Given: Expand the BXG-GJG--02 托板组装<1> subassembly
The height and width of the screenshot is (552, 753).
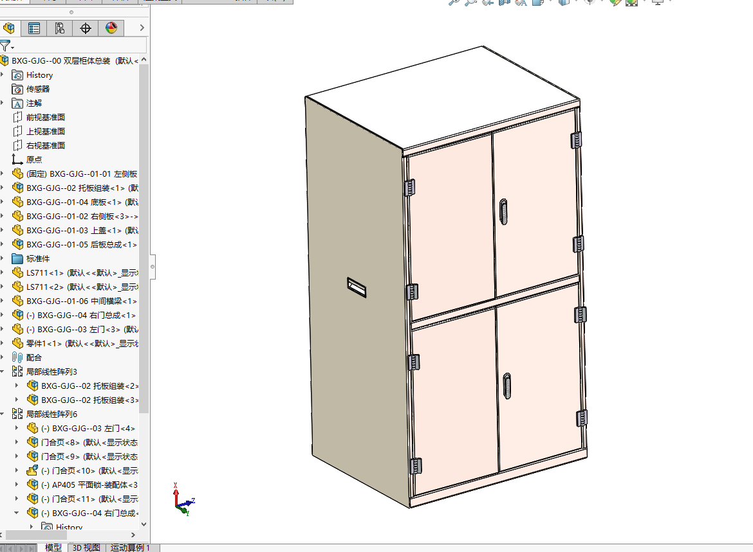Looking at the screenshot, I should [x=3, y=188].
